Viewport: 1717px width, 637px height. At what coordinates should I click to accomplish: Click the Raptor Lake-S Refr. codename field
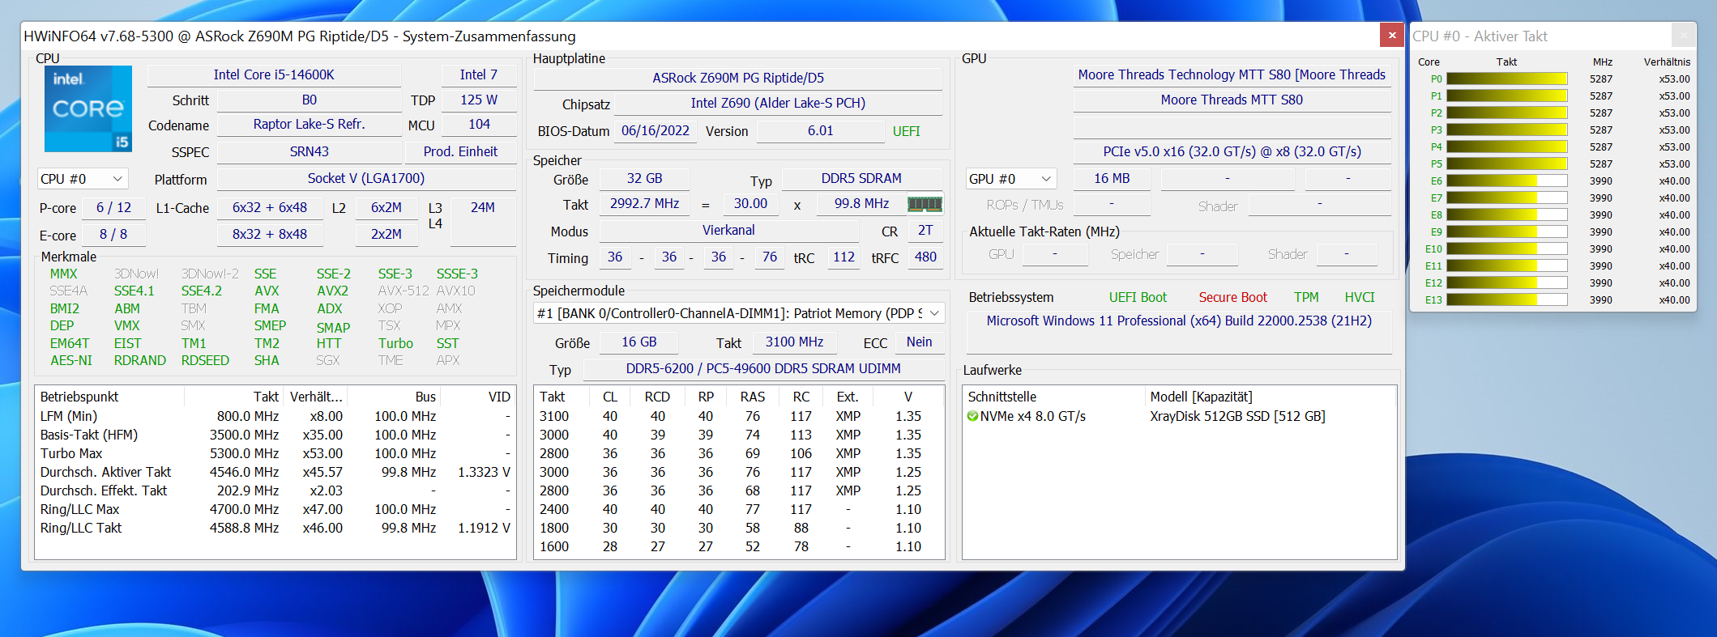coord(309,125)
